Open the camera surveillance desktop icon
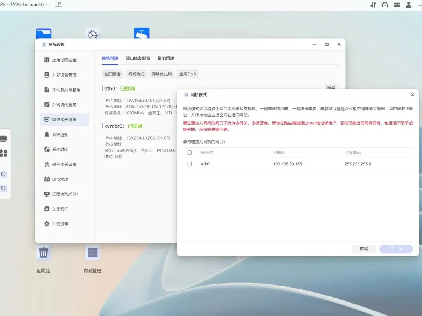The image size is (422, 316). coord(141,33)
